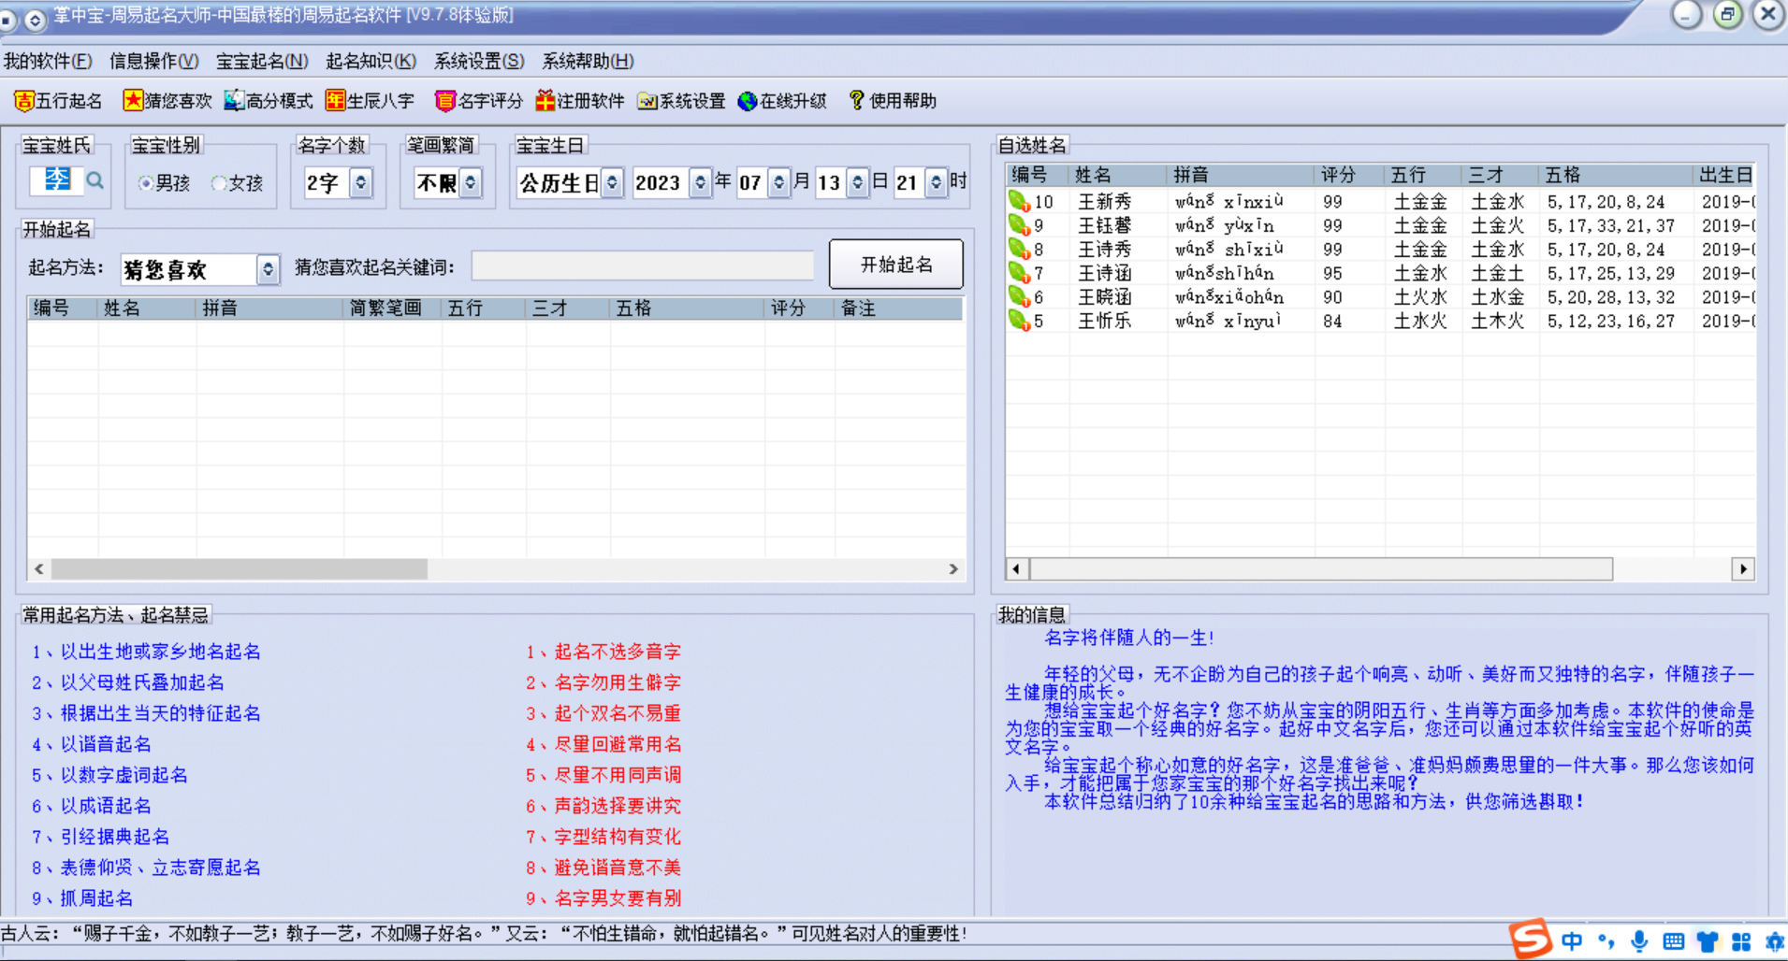1788x961 pixels.
Task: Select the 高分模式 toolbar icon
Action: coord(234,101)
